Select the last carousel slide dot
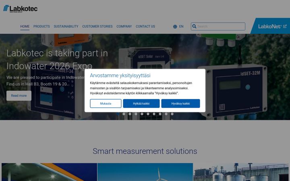This screenshot has height=181, width=290. 172,114
